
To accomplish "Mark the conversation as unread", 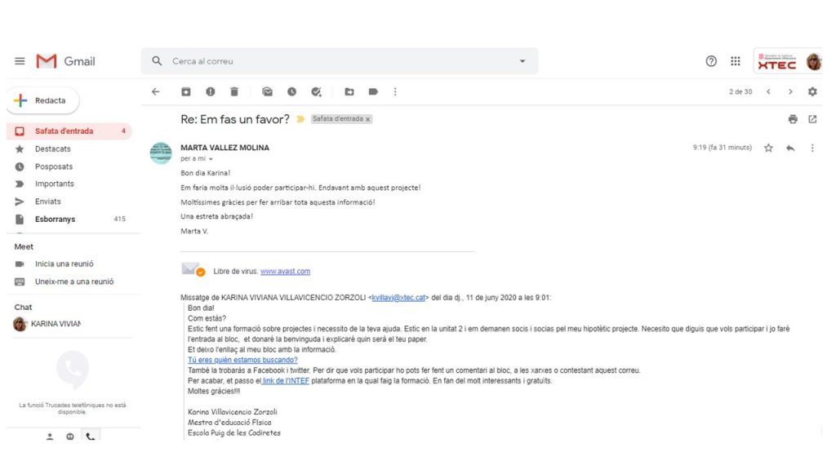I will pyautogui.click(x=267, y=92).
